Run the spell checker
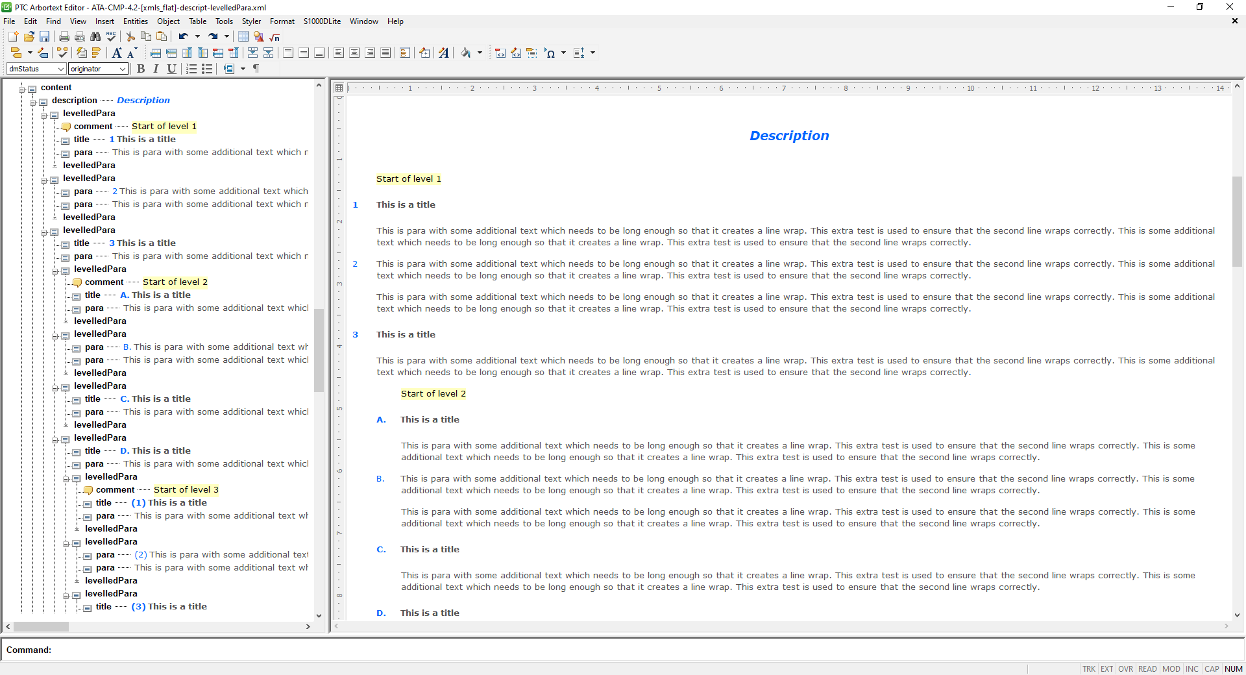1246x675 pixels. pyautogui.click(x=111, y=37)
